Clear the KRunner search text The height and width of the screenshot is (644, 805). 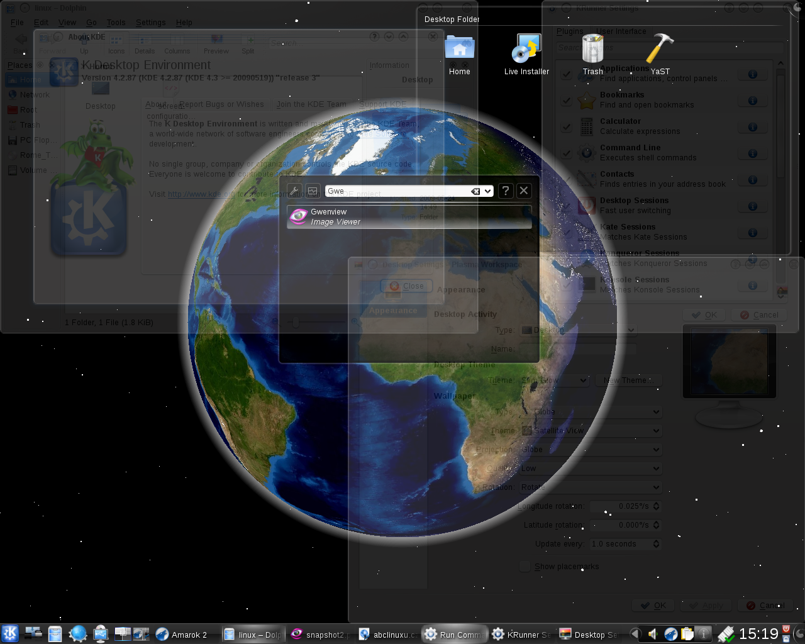[x=475, y=191]
